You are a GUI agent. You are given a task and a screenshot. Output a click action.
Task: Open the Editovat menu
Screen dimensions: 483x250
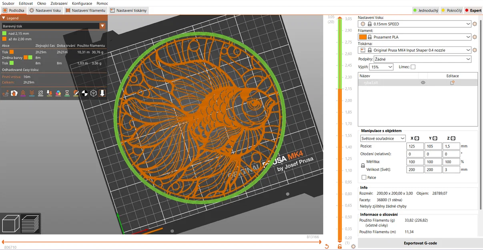pyautogui.click(x=26, y=3)
